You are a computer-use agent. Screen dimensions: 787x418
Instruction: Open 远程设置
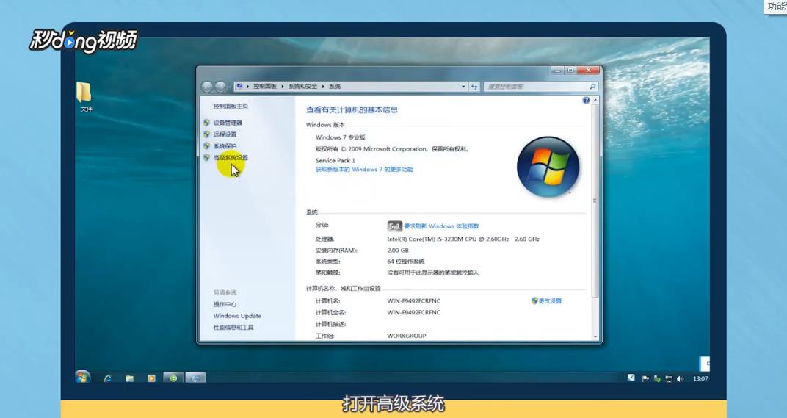pyautogui.click(x=225, y=134)
